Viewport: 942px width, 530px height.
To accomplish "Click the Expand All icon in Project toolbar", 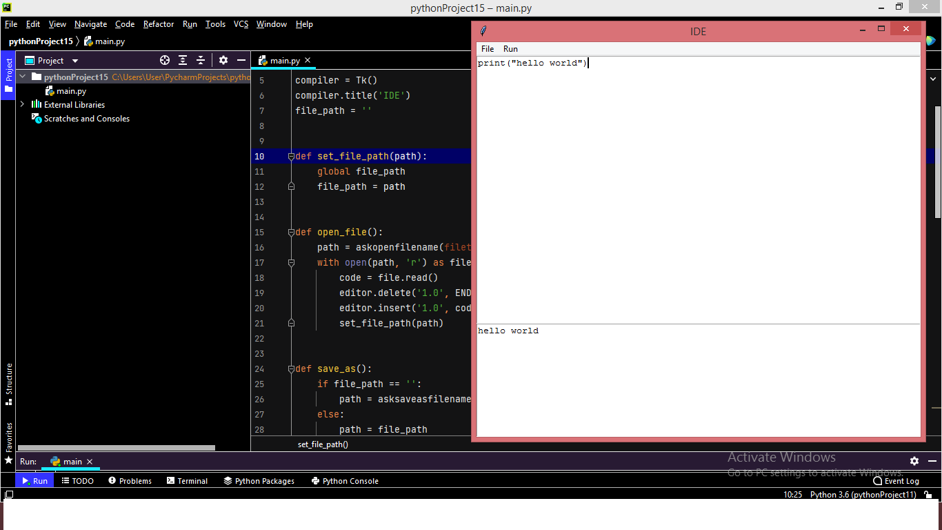I will (x=183, y=60).
